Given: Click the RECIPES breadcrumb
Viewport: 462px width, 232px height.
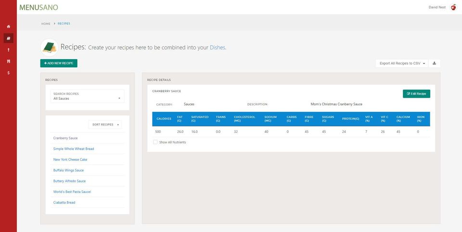Looking at the screenshot, I should [x=64, y=24].
